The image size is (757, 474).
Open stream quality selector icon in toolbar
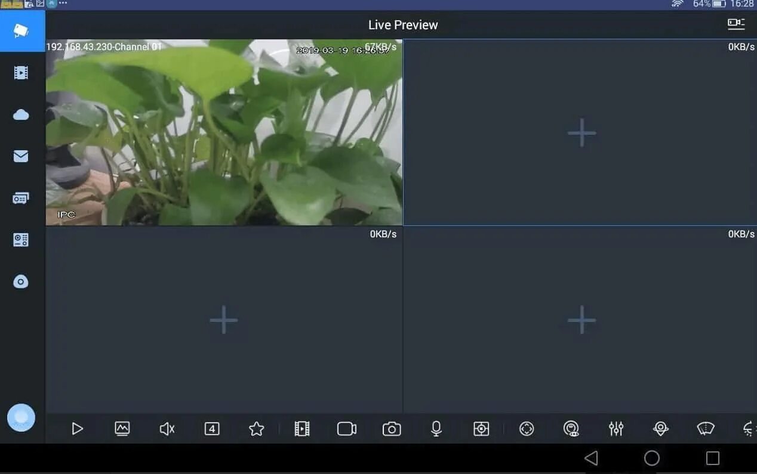tap(122, 429)
